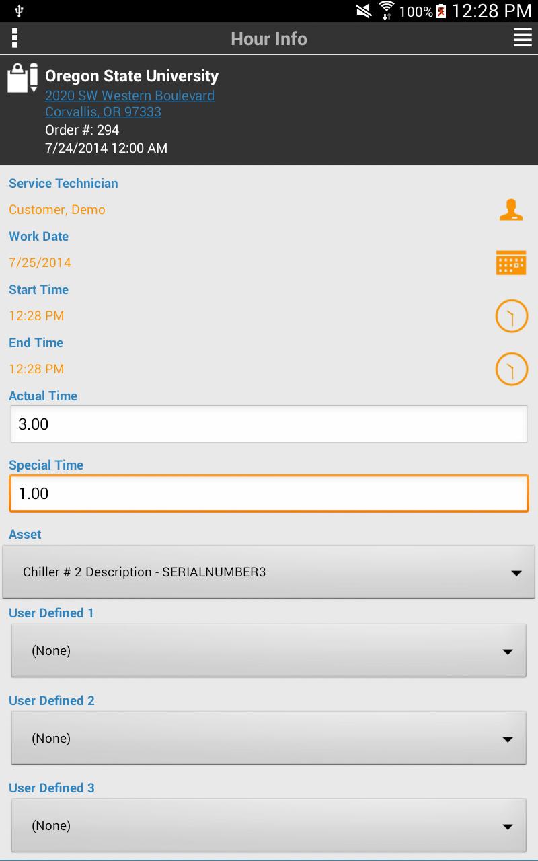Click in the Special Time field
This screenshot has height=861, width=538.
pyautogui.click(x=269, y=493)
